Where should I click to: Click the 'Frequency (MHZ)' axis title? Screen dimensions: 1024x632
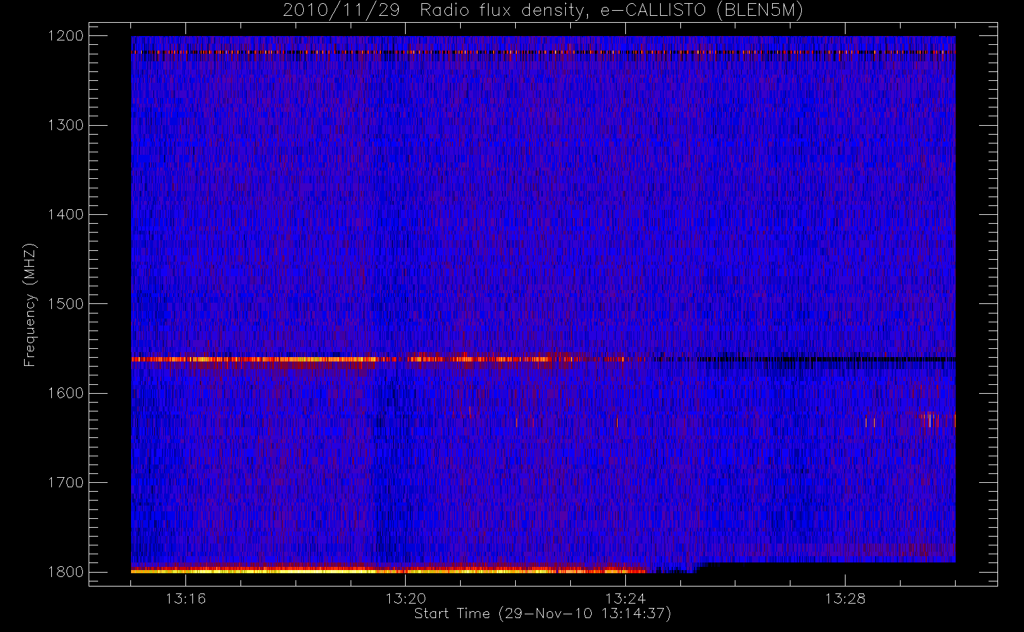coord(30,305)
